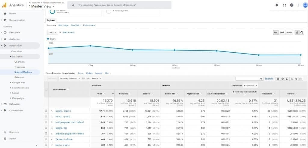Screen dimensions: 308x148
Task: Switch chart to line chart view icon
Action: coord(297,32)
